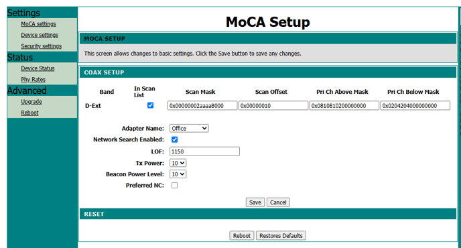Viewport: 461px width, 248px height.
Task: Click the COAX SETUP section header
Action: 268,72
